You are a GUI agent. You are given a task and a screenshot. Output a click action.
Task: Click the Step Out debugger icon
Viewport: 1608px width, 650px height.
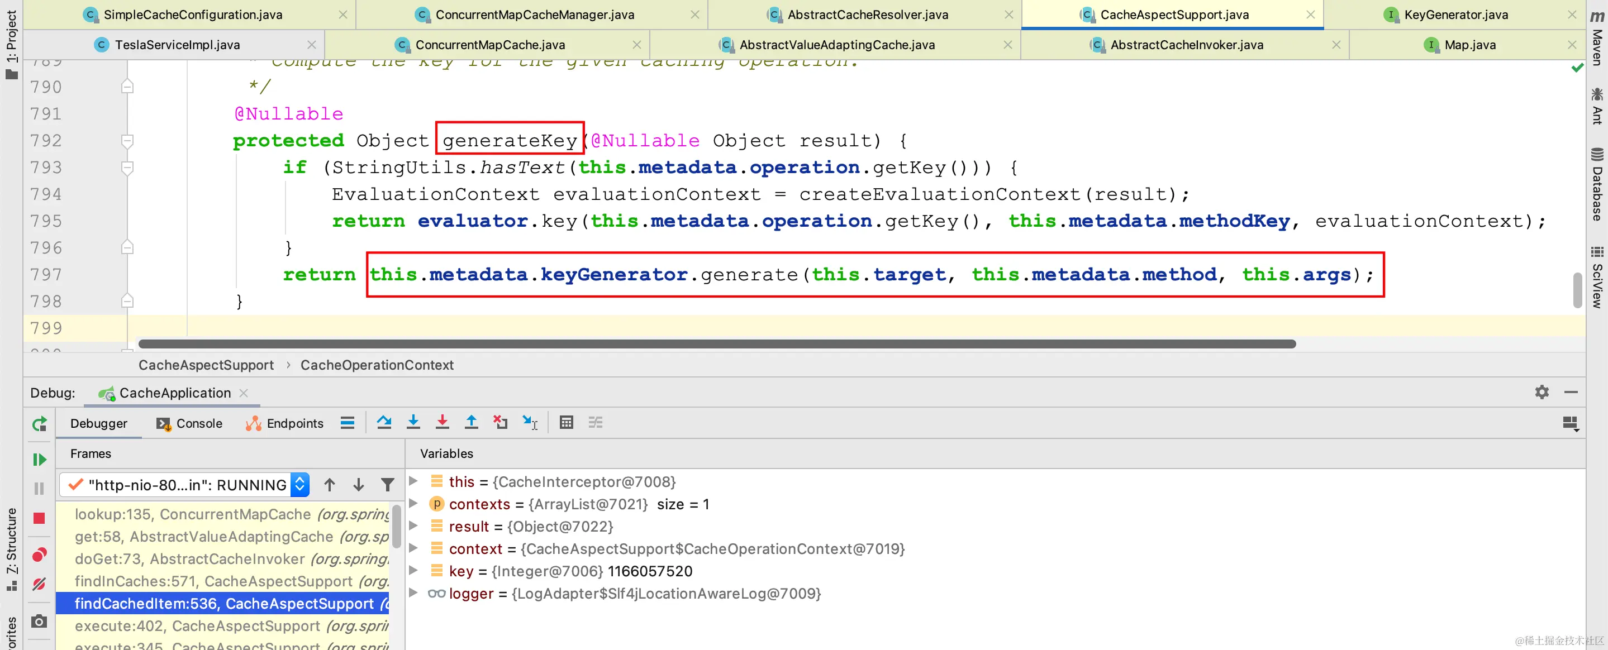coord(472,422)
